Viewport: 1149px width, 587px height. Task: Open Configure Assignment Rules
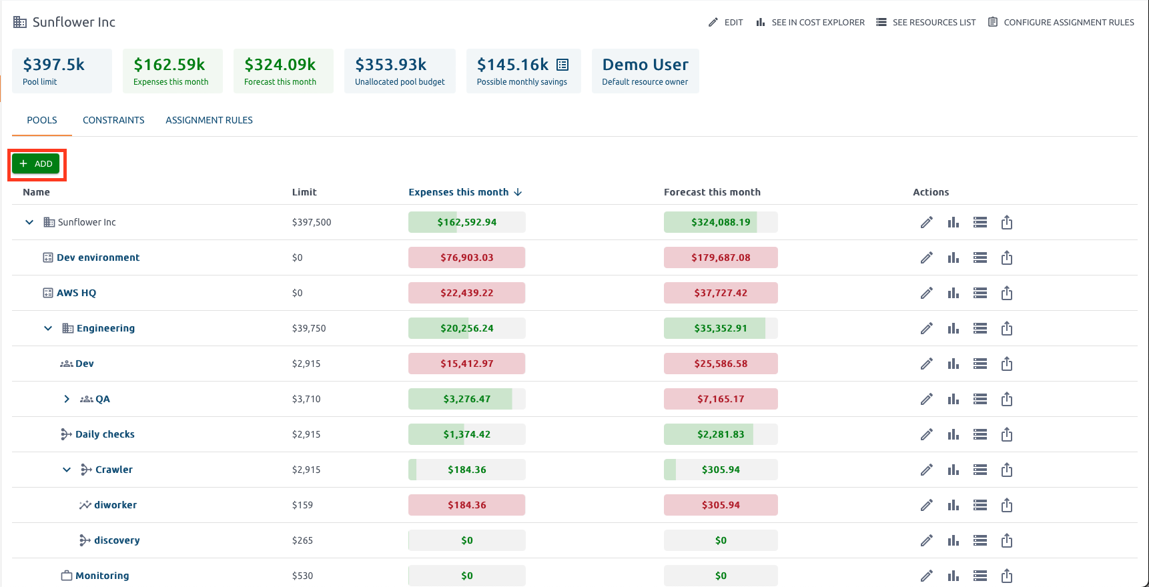pos(1061,22)
